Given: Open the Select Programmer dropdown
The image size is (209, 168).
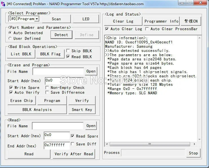Looking at the screenshot, I should click(37, 19).
